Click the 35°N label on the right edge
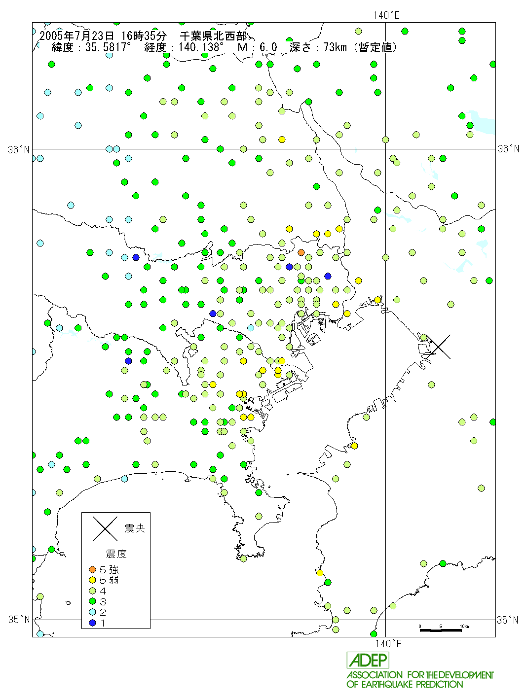Viewport: 527px width, 698px height. point(508,620)
